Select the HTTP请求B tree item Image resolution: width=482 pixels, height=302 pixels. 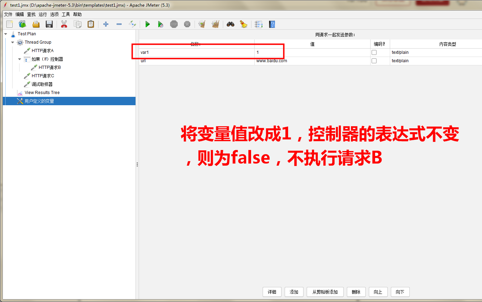[50, 67]
